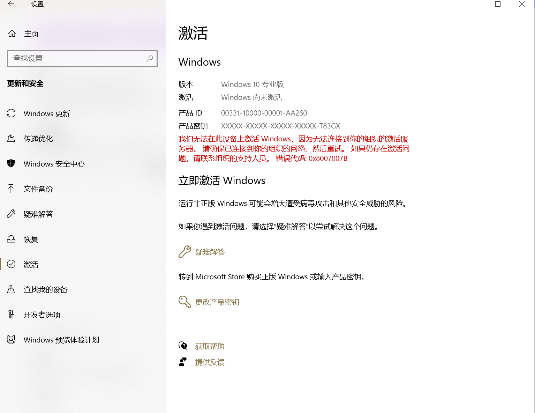Click the Windows 尚未激活 status text
This screenshot has width=535, height=413.
click(x=252, y=97)
